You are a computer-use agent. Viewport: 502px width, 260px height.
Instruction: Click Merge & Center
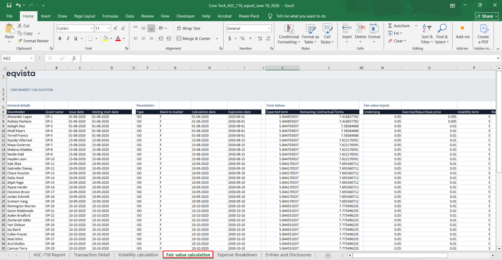click(193, 39)
